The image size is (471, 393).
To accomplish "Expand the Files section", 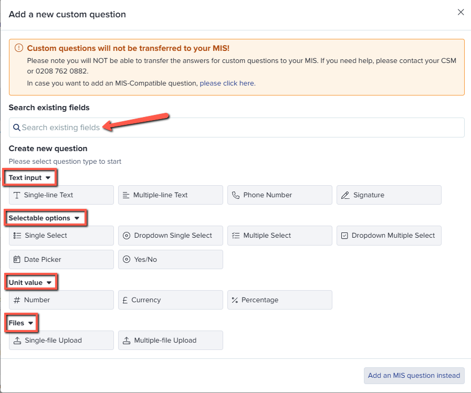I will 21,323.
